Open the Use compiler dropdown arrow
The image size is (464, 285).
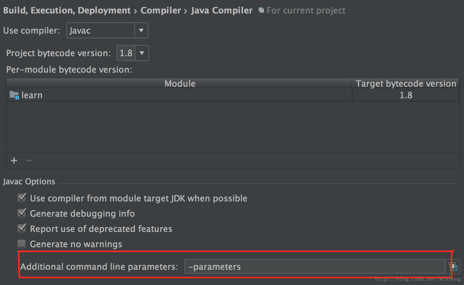coord(141,31)
